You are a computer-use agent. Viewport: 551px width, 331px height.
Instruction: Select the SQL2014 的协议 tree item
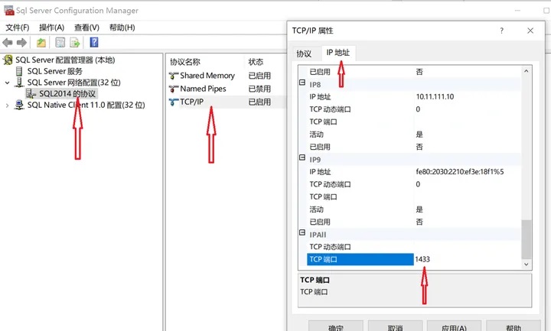coord(67,94)
